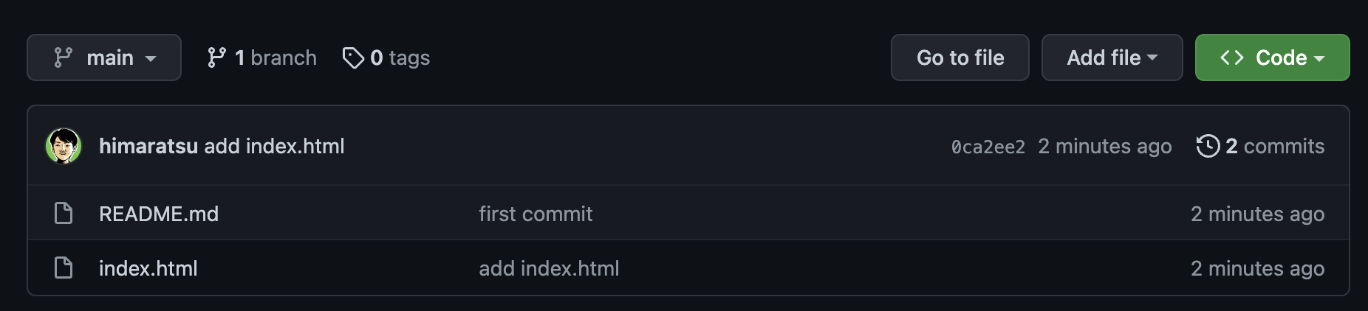Open the green Code dropdown caret
1368x311 pixels.
[x=1319, y=58]
